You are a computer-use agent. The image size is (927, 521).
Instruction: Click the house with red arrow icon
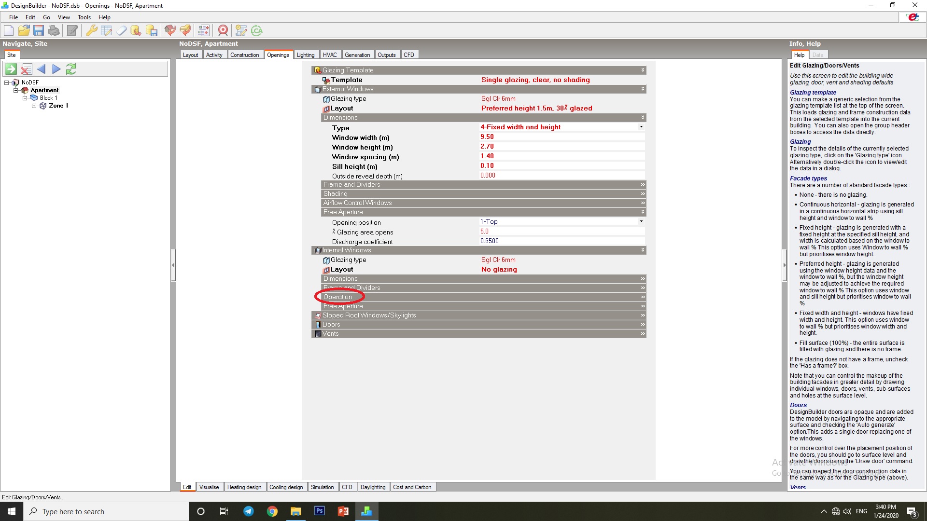point(170,31)
